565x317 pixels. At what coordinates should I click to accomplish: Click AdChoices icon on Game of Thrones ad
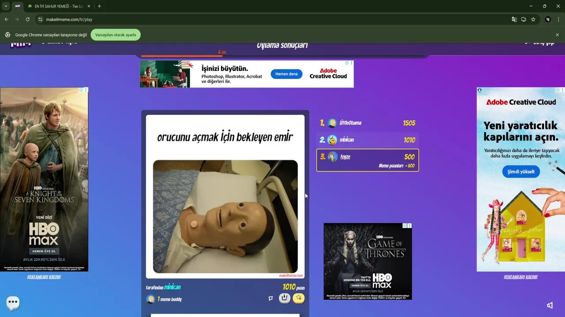(405, 225)
